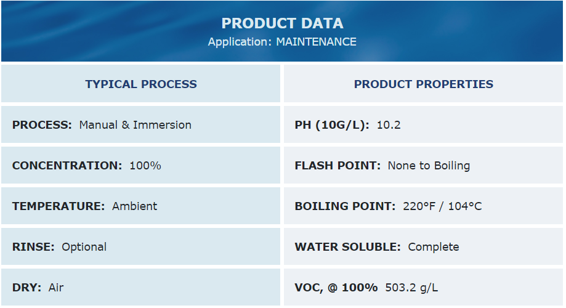
Task: Click the Manual & Immersion value
Action: (135, 125)
